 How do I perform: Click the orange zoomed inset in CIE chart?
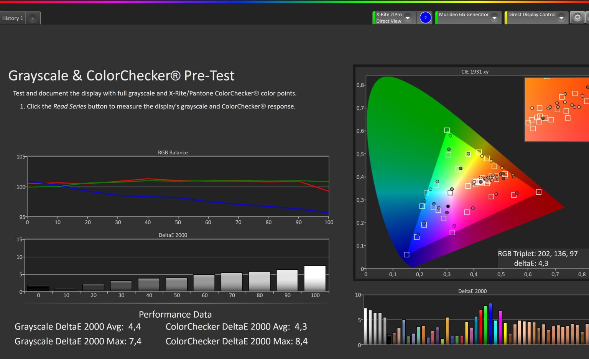[x=556, y=110]
